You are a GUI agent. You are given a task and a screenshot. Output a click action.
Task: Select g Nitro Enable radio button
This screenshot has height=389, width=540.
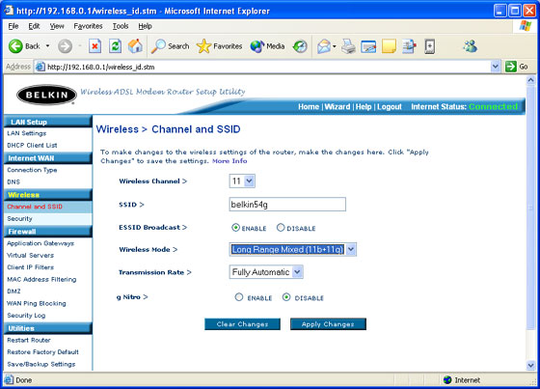coord(239,297)
